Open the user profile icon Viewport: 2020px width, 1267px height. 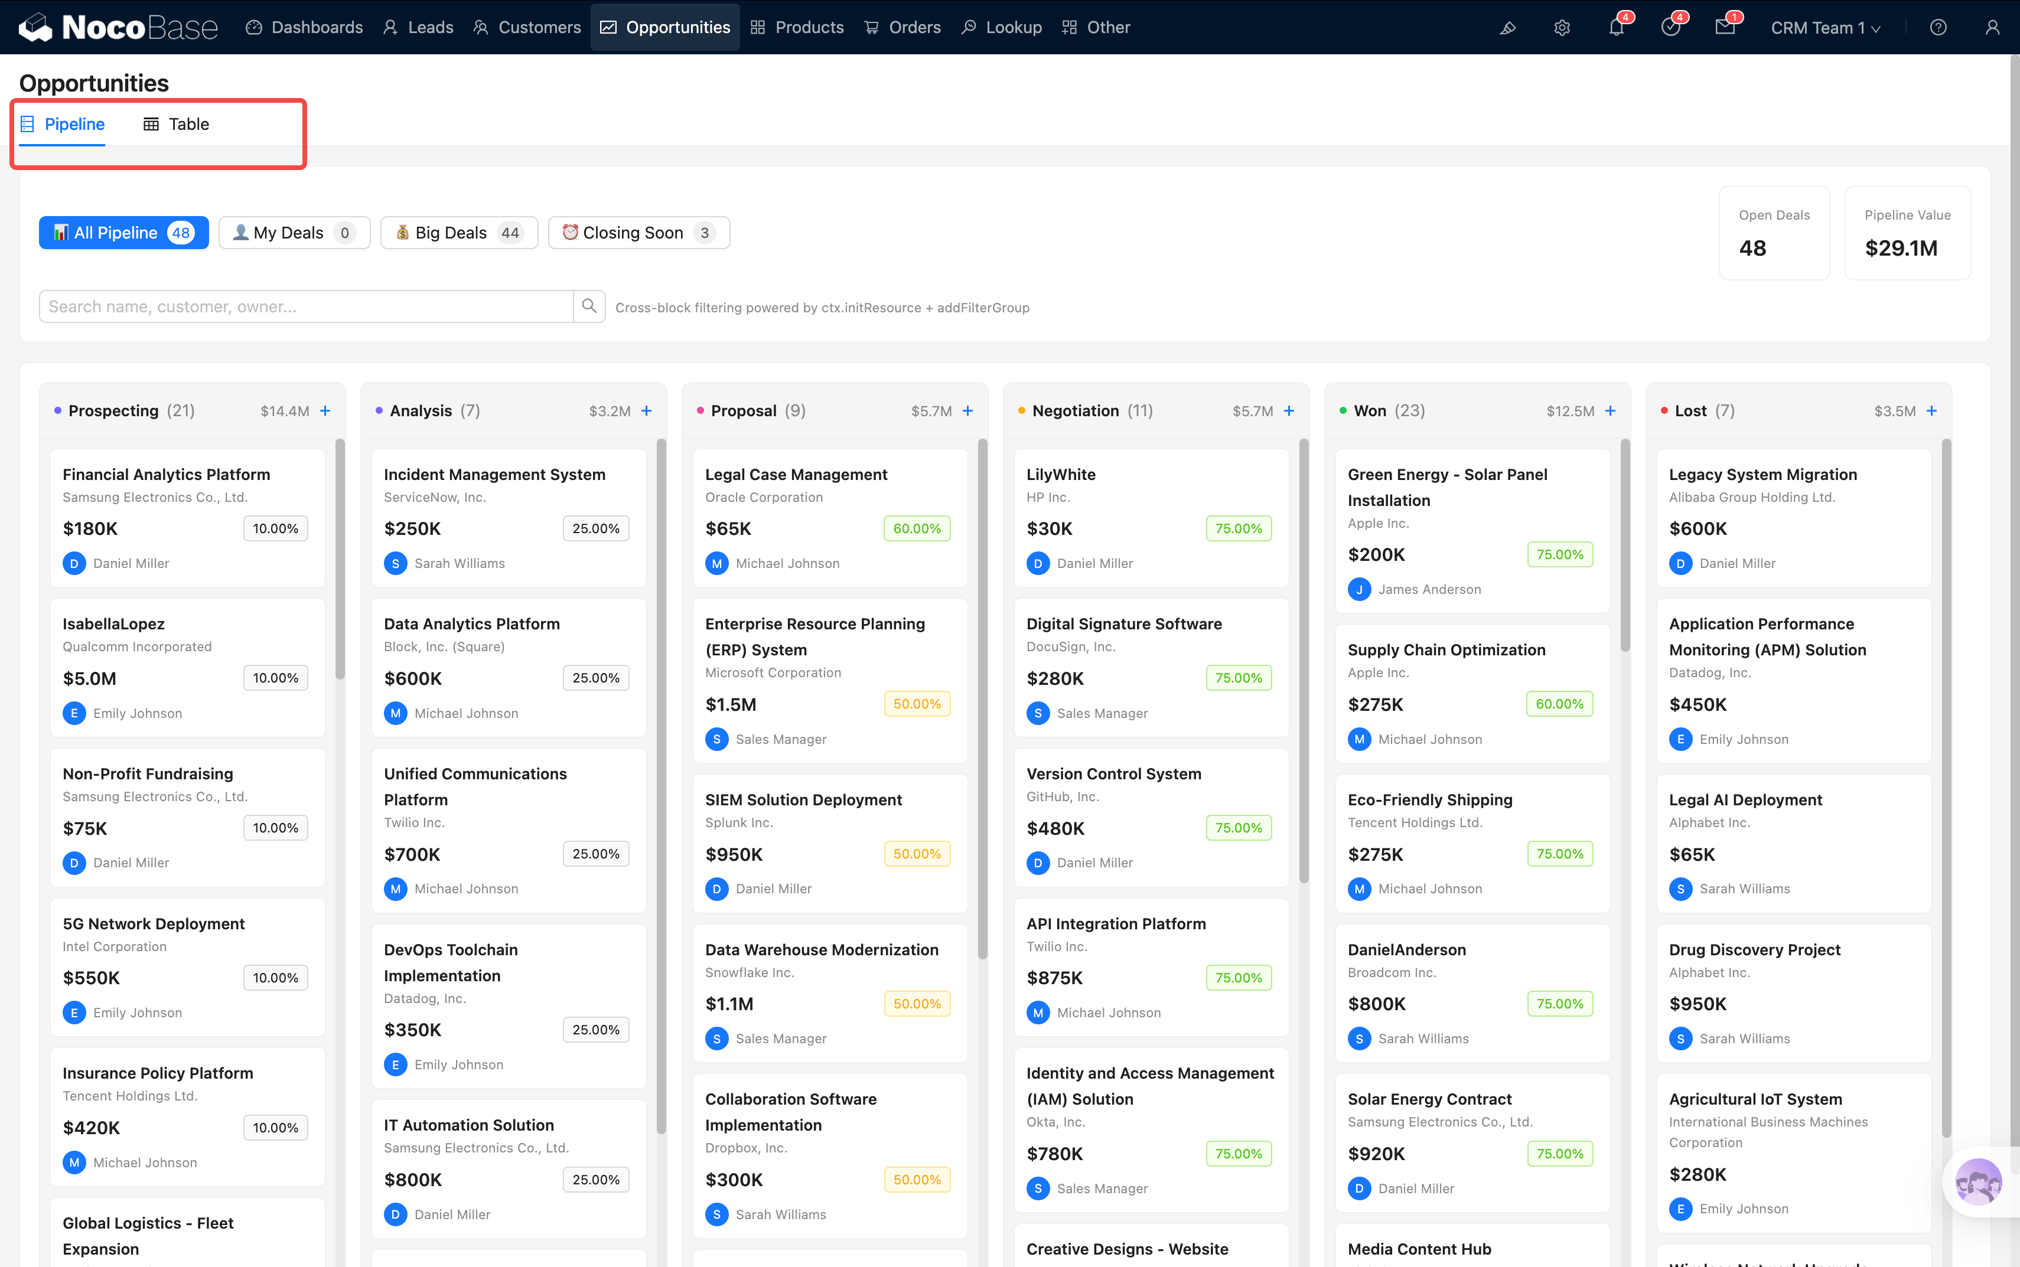click(x=1992, y=28)
